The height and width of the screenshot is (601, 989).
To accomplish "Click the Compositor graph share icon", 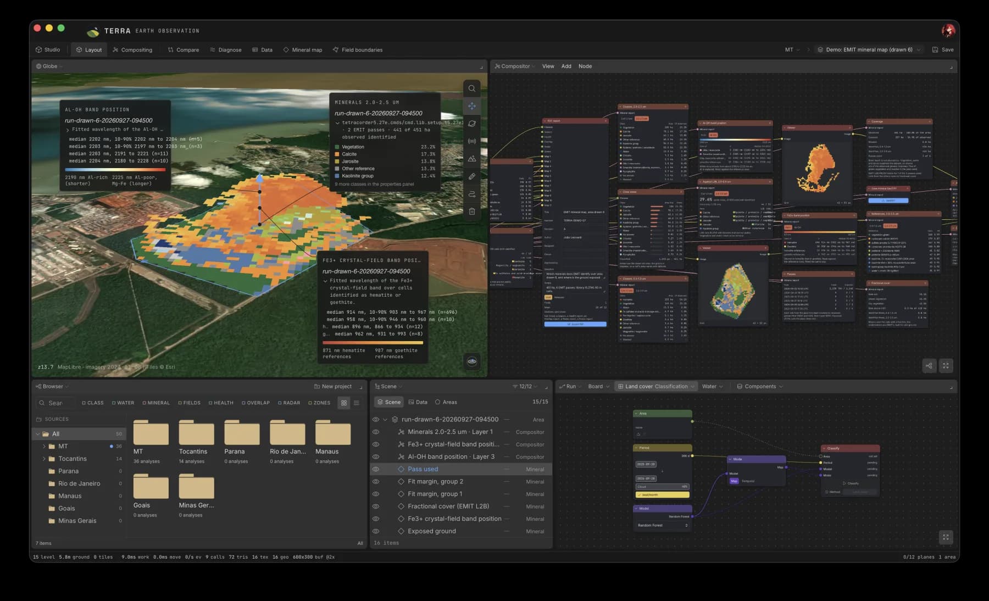I will (x=929, y=366).
